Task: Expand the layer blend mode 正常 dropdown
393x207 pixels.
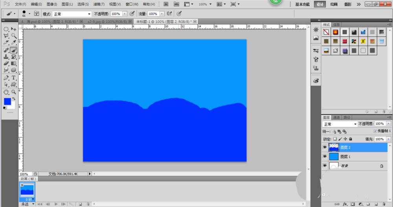Action: [340, 124]
